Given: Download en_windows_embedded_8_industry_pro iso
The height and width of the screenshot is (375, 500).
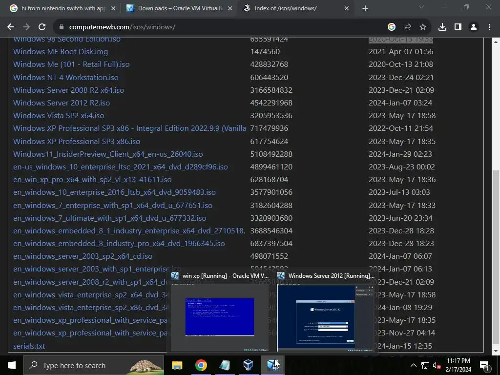Looking at the screenshot, I should click(119, 244).
